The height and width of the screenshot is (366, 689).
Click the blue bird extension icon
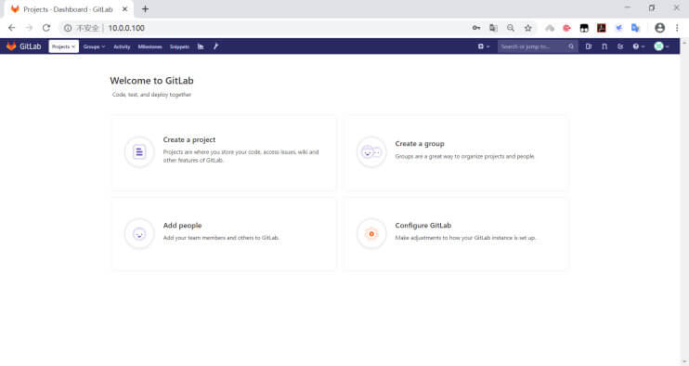click(618, 28)
